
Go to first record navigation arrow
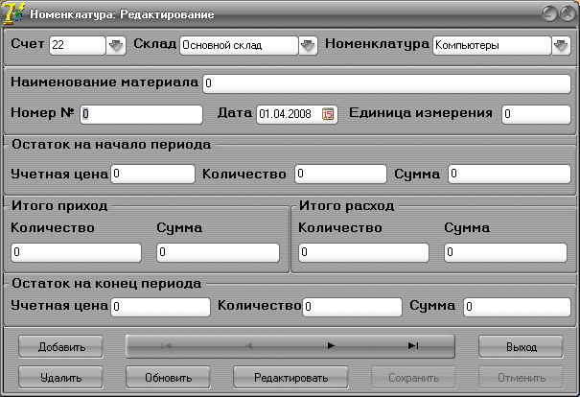click(x=167, y=346)
